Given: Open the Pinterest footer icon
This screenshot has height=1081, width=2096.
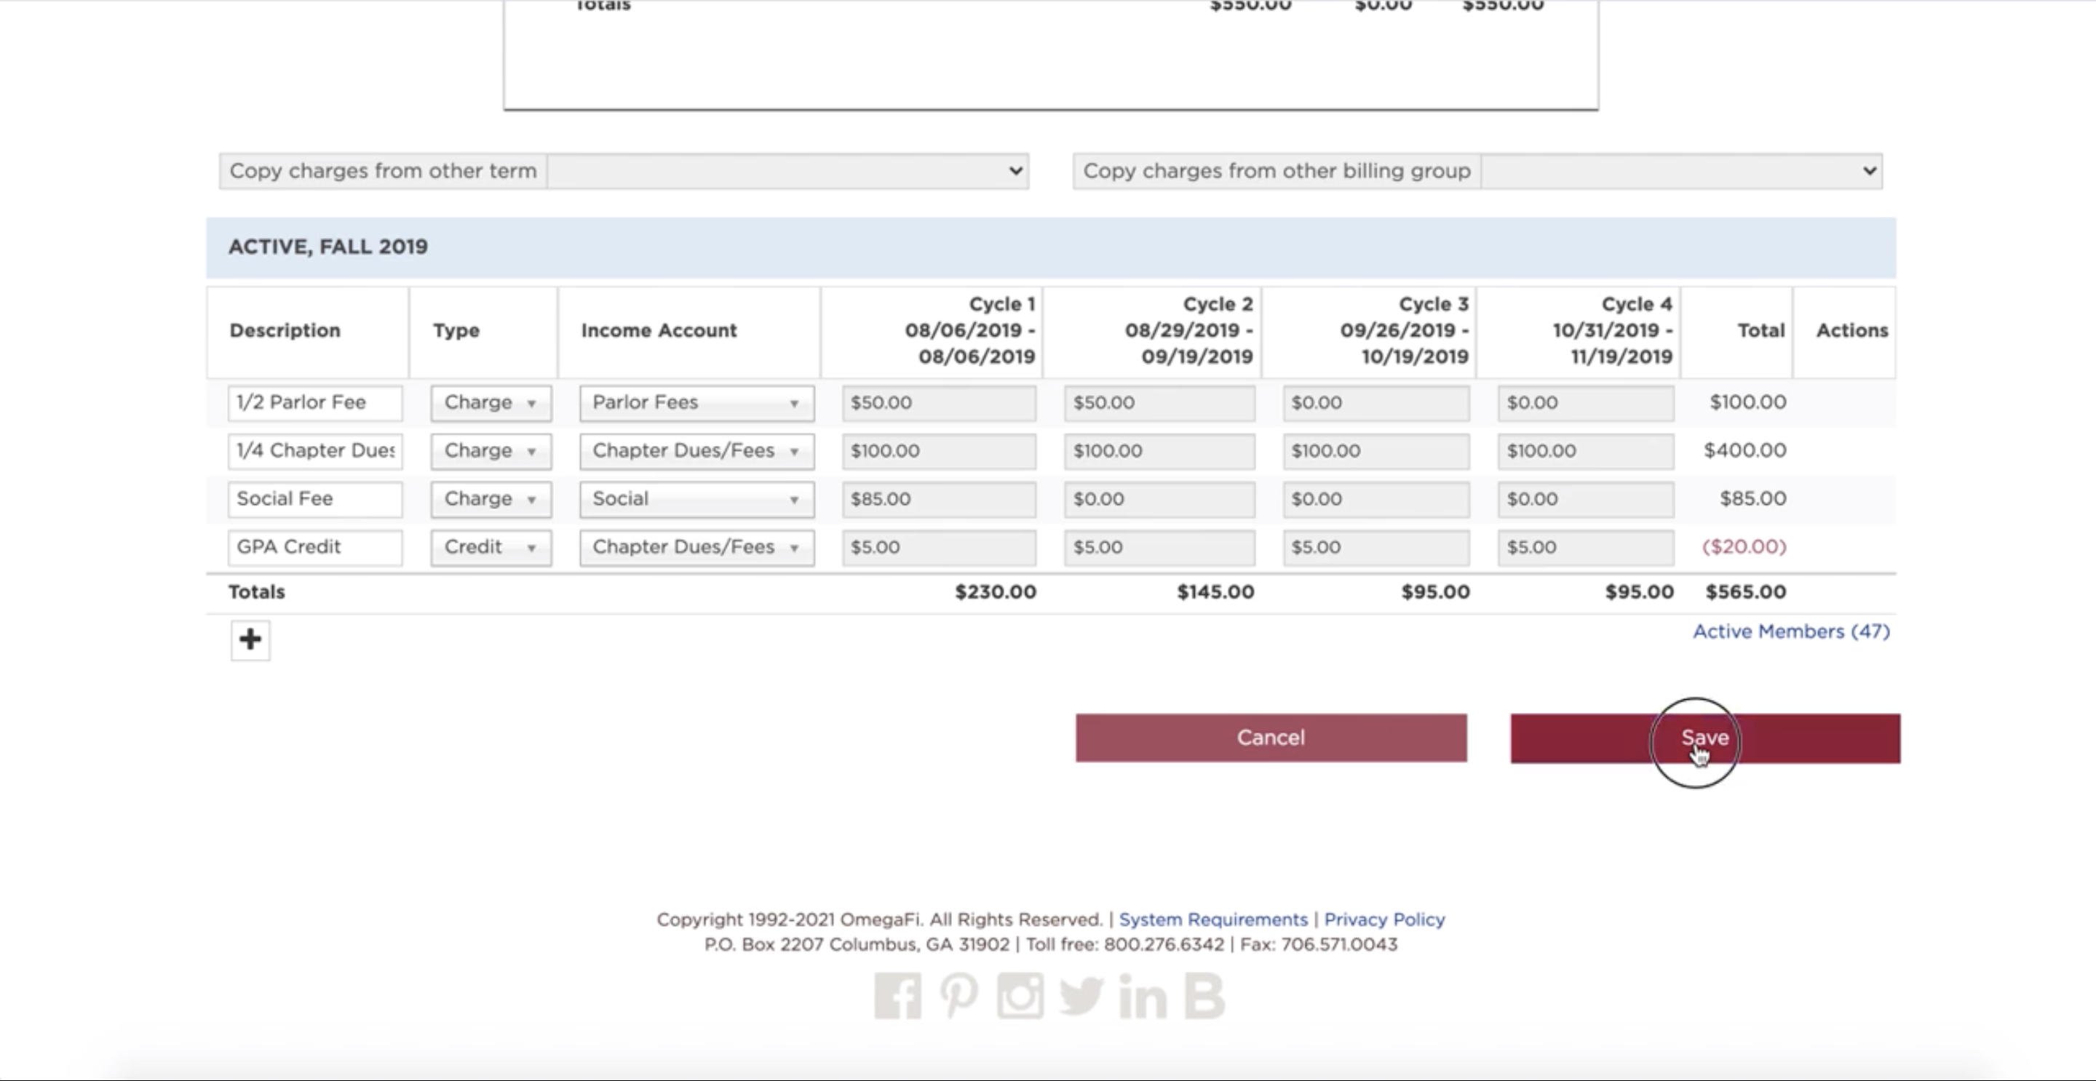Looking at the screenshot, I should click(x=958, y=996).
